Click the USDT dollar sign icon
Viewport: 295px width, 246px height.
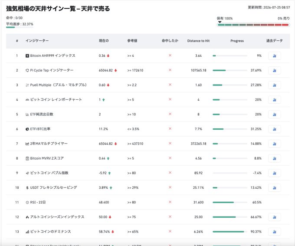pos(27,188)
